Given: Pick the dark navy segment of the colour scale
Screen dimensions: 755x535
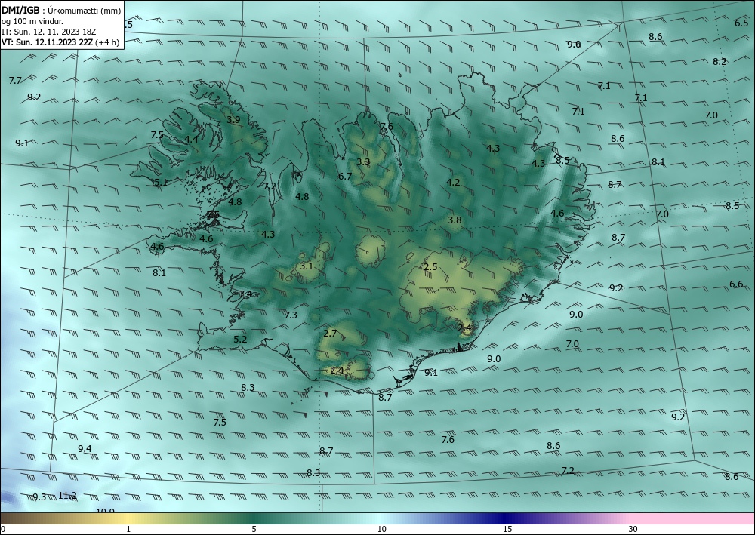Looking at the screenshot, I should [506, 518].
